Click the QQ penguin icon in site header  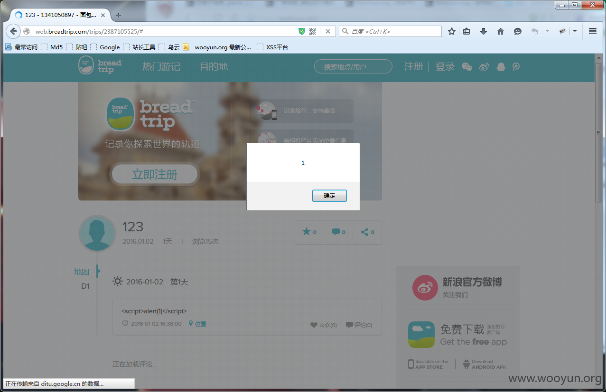[501, 67]
